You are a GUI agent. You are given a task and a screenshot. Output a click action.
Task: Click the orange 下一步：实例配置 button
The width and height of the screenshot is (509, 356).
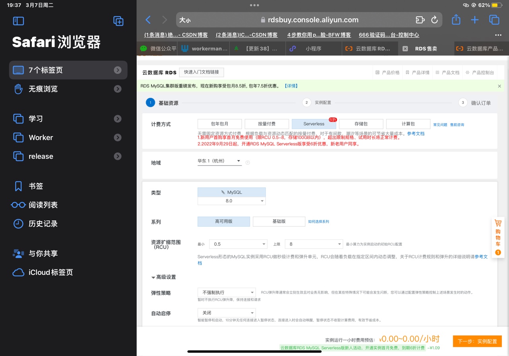477,341
